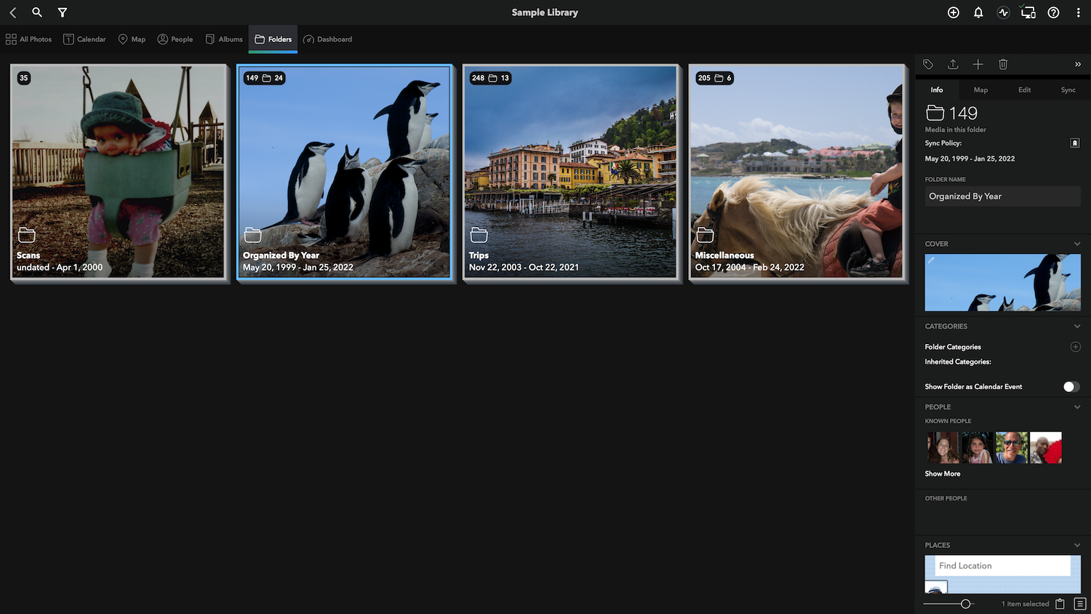Click the Find Location input field

[1003, 565]
